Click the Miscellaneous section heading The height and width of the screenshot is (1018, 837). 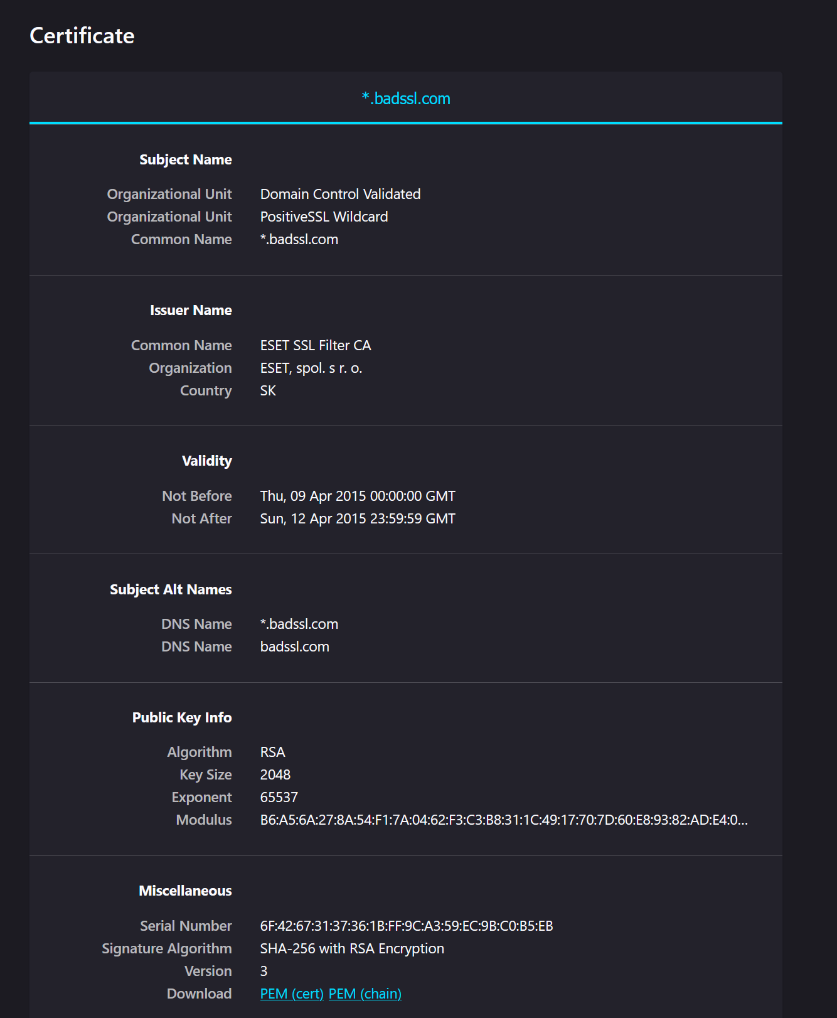(x=185, y=891)
